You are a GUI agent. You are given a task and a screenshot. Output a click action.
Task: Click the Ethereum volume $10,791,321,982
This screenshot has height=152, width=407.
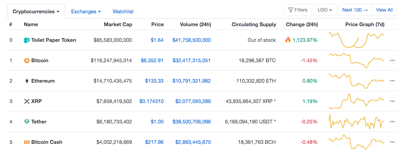[x=191, y=81]
